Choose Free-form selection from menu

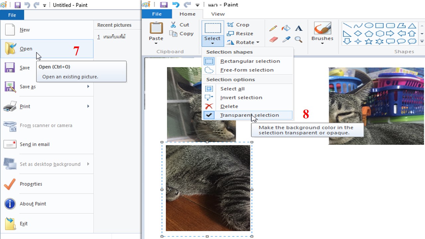(247, 70)
